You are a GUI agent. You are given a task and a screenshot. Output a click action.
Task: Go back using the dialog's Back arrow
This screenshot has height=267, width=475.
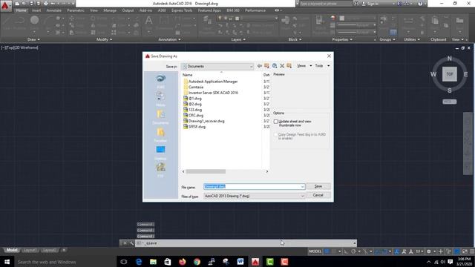coord(260,66)
